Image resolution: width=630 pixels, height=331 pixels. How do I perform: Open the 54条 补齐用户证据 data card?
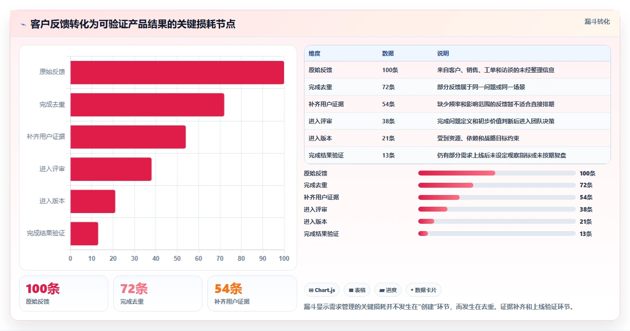tap(252, 293)
